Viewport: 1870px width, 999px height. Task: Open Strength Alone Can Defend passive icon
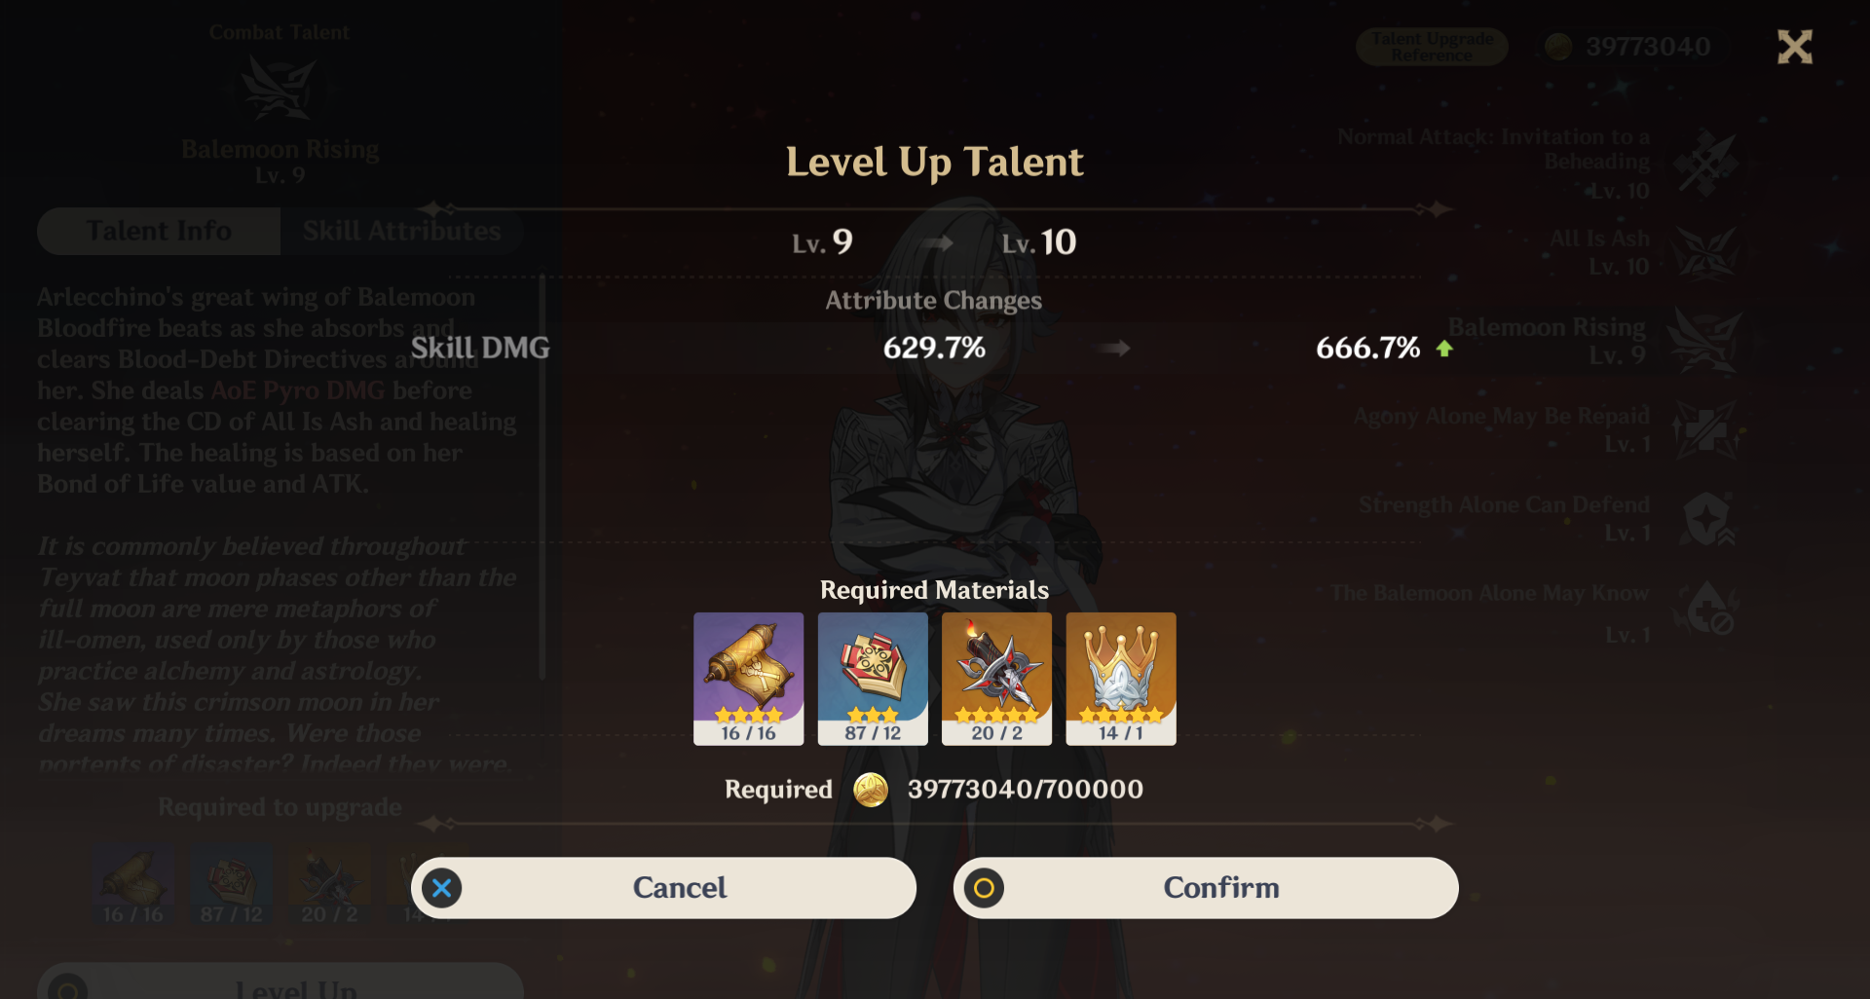coord(1707,519)
